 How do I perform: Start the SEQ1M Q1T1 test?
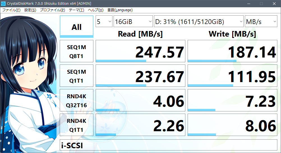point(77,76)
